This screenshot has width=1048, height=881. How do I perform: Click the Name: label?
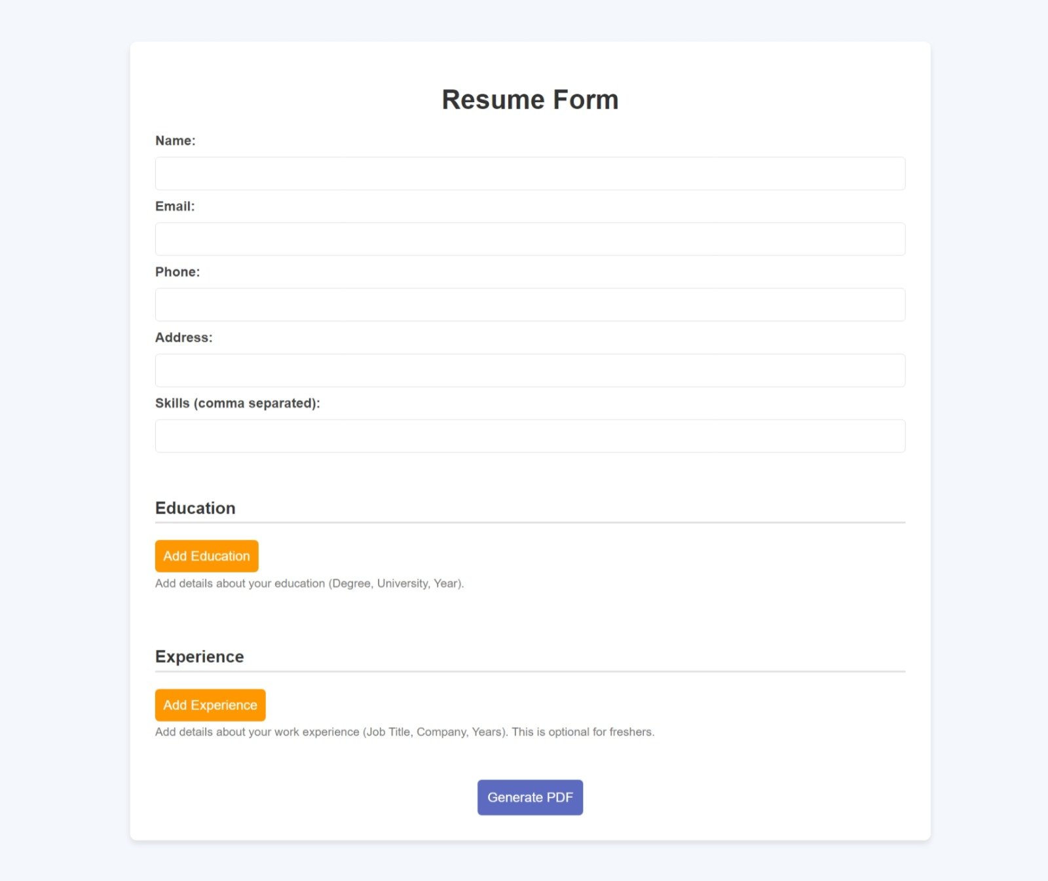pos(175,141)
